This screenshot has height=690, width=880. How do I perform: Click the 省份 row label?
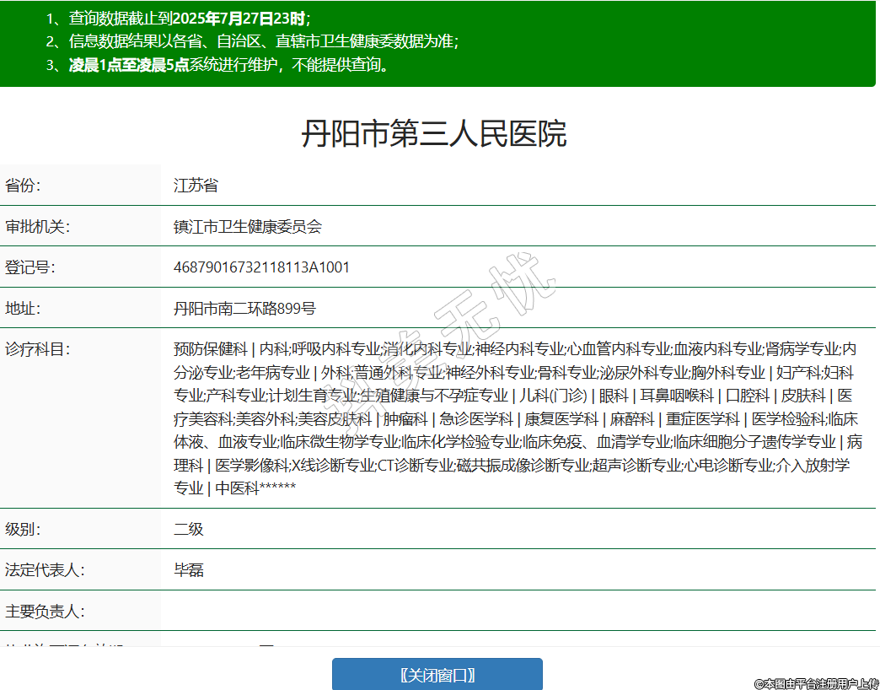pos(23,186)
